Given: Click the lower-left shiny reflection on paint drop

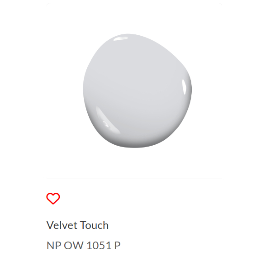Looking at the screenshot, I should [x=107, y=119].
